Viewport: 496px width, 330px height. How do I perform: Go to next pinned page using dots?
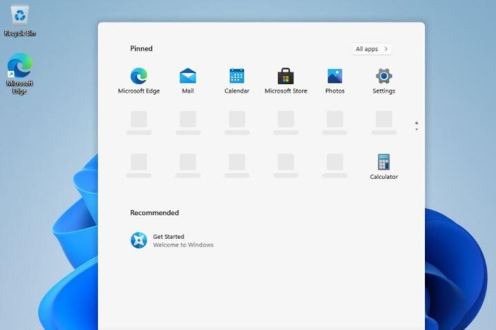tap(417, 129)
